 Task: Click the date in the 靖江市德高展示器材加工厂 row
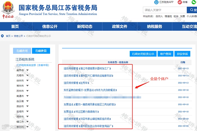pos(183,68)
